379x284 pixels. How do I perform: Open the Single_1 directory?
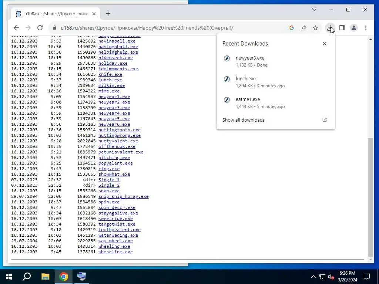(x=109, y=180)
